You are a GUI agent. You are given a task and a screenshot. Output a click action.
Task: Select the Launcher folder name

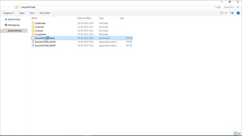(39, 27)
